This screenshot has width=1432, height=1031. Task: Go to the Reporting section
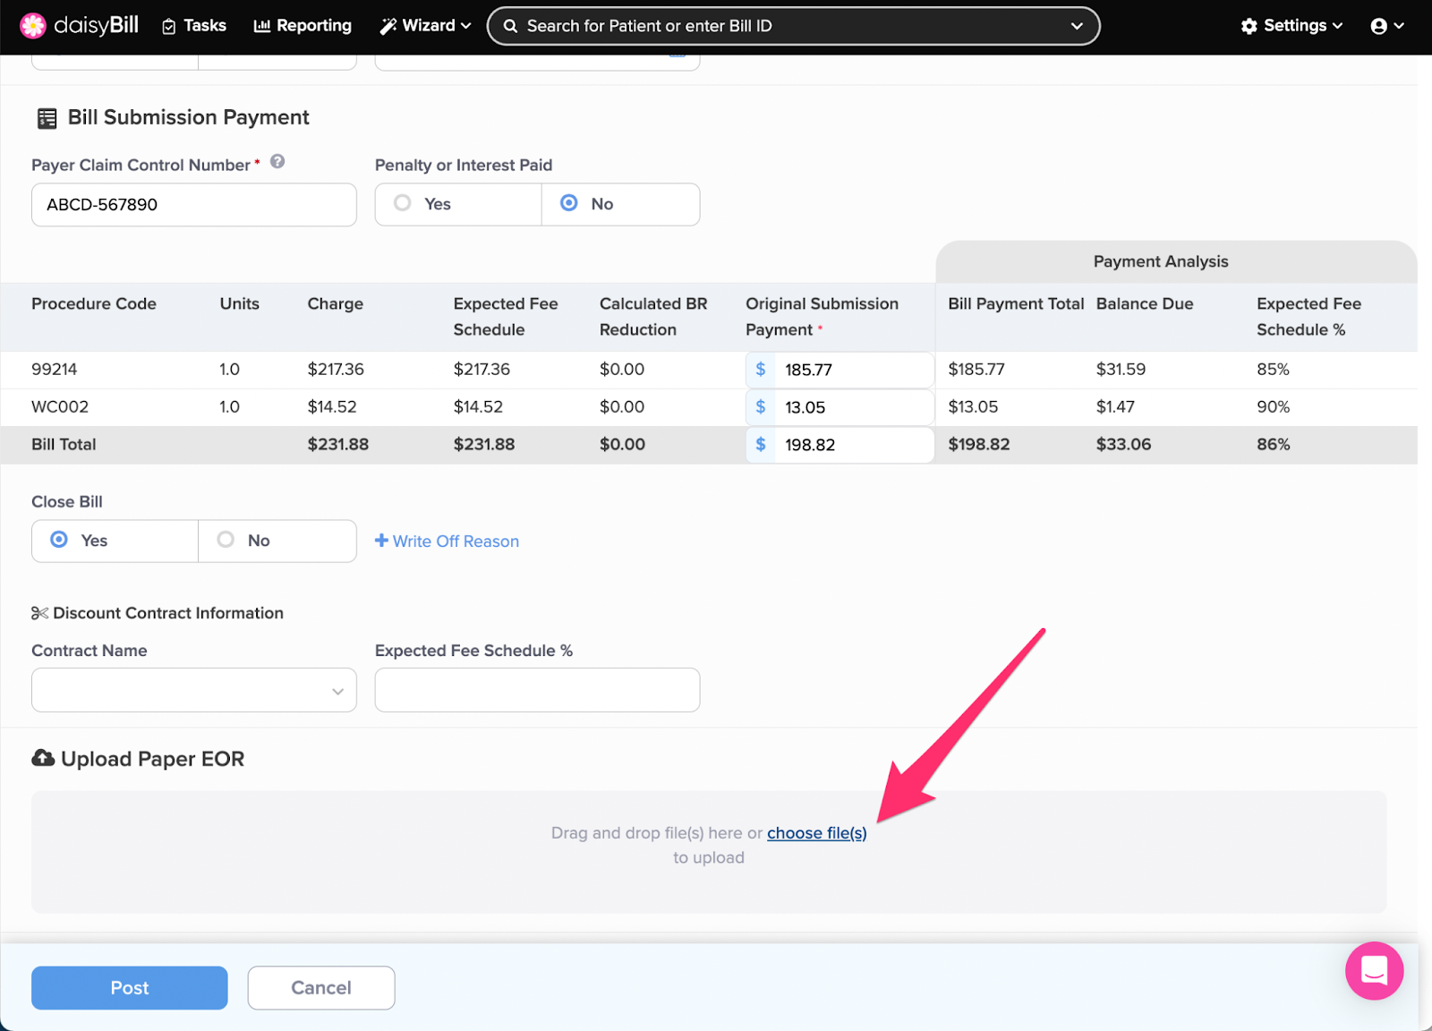[x=303, y=26]
